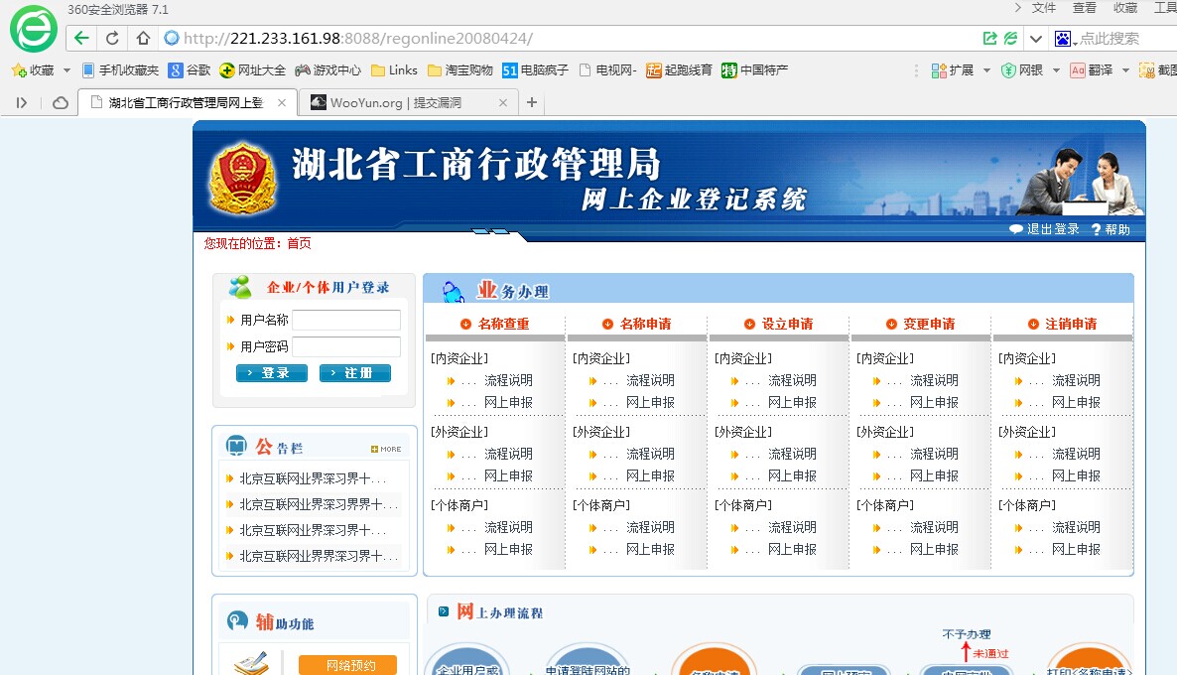This screenshot has width=1177, height=675.
Task: Reload the page with refresh icon
Action: (x=112, y=39)
